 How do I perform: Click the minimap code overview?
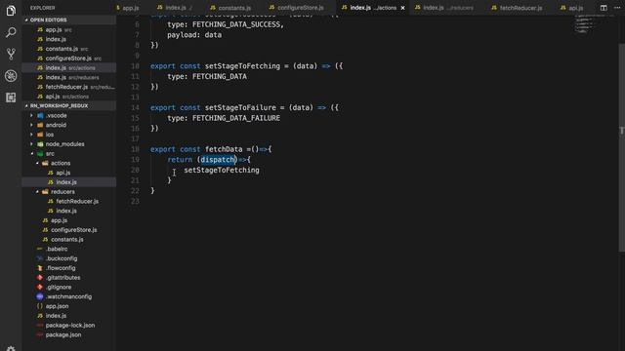pos(594,23)
